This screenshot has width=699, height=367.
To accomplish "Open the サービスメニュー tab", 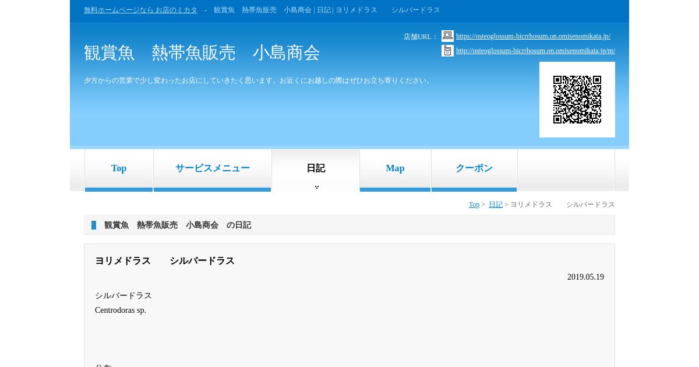I will [213, 170].
